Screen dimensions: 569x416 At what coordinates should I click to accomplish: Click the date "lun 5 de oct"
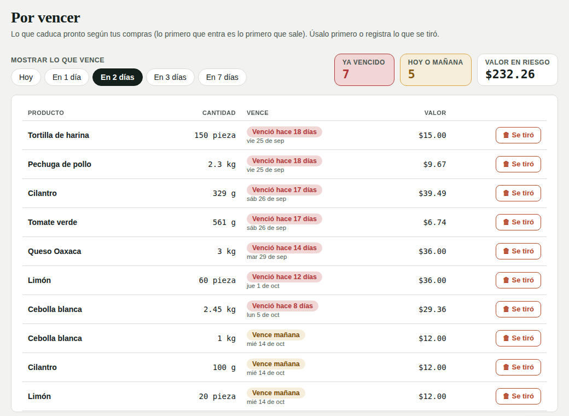[263, 315]
